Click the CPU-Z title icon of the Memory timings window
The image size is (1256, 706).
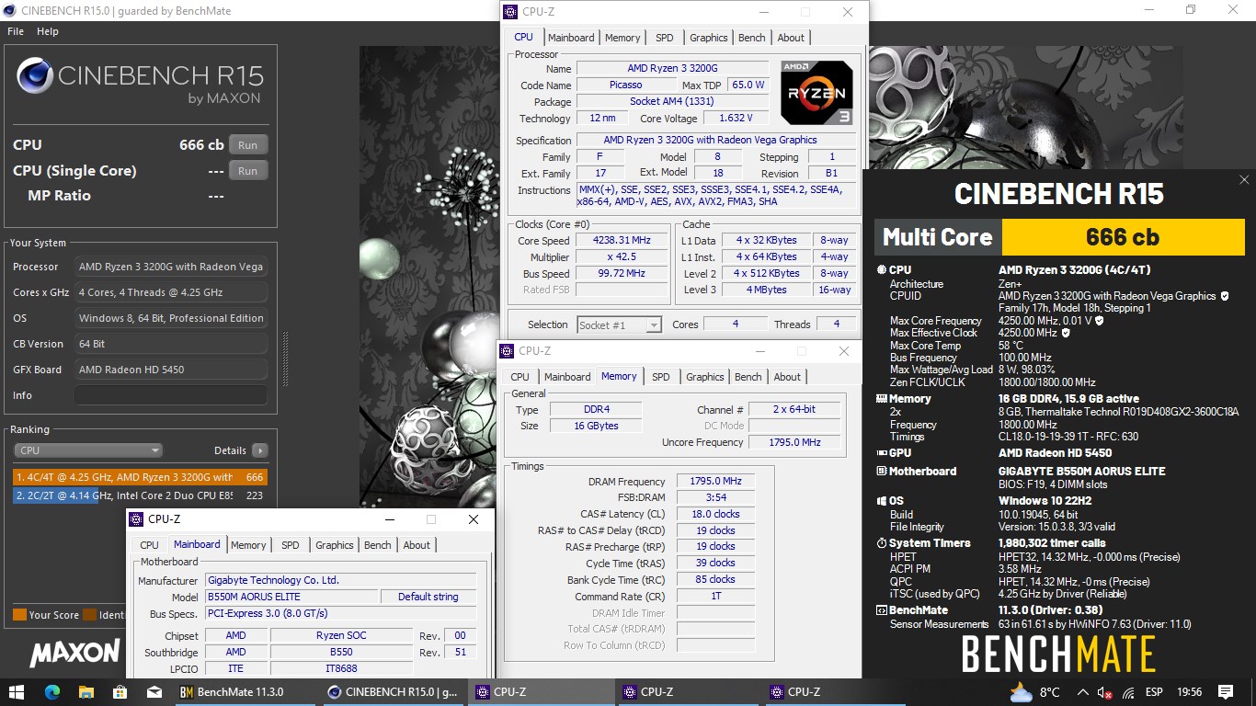tap(508, 351)
